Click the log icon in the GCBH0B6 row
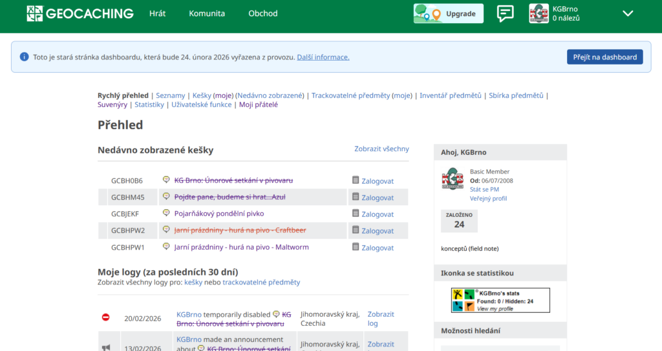Screen dimensions: 662x351 click(x=356, y=180)
